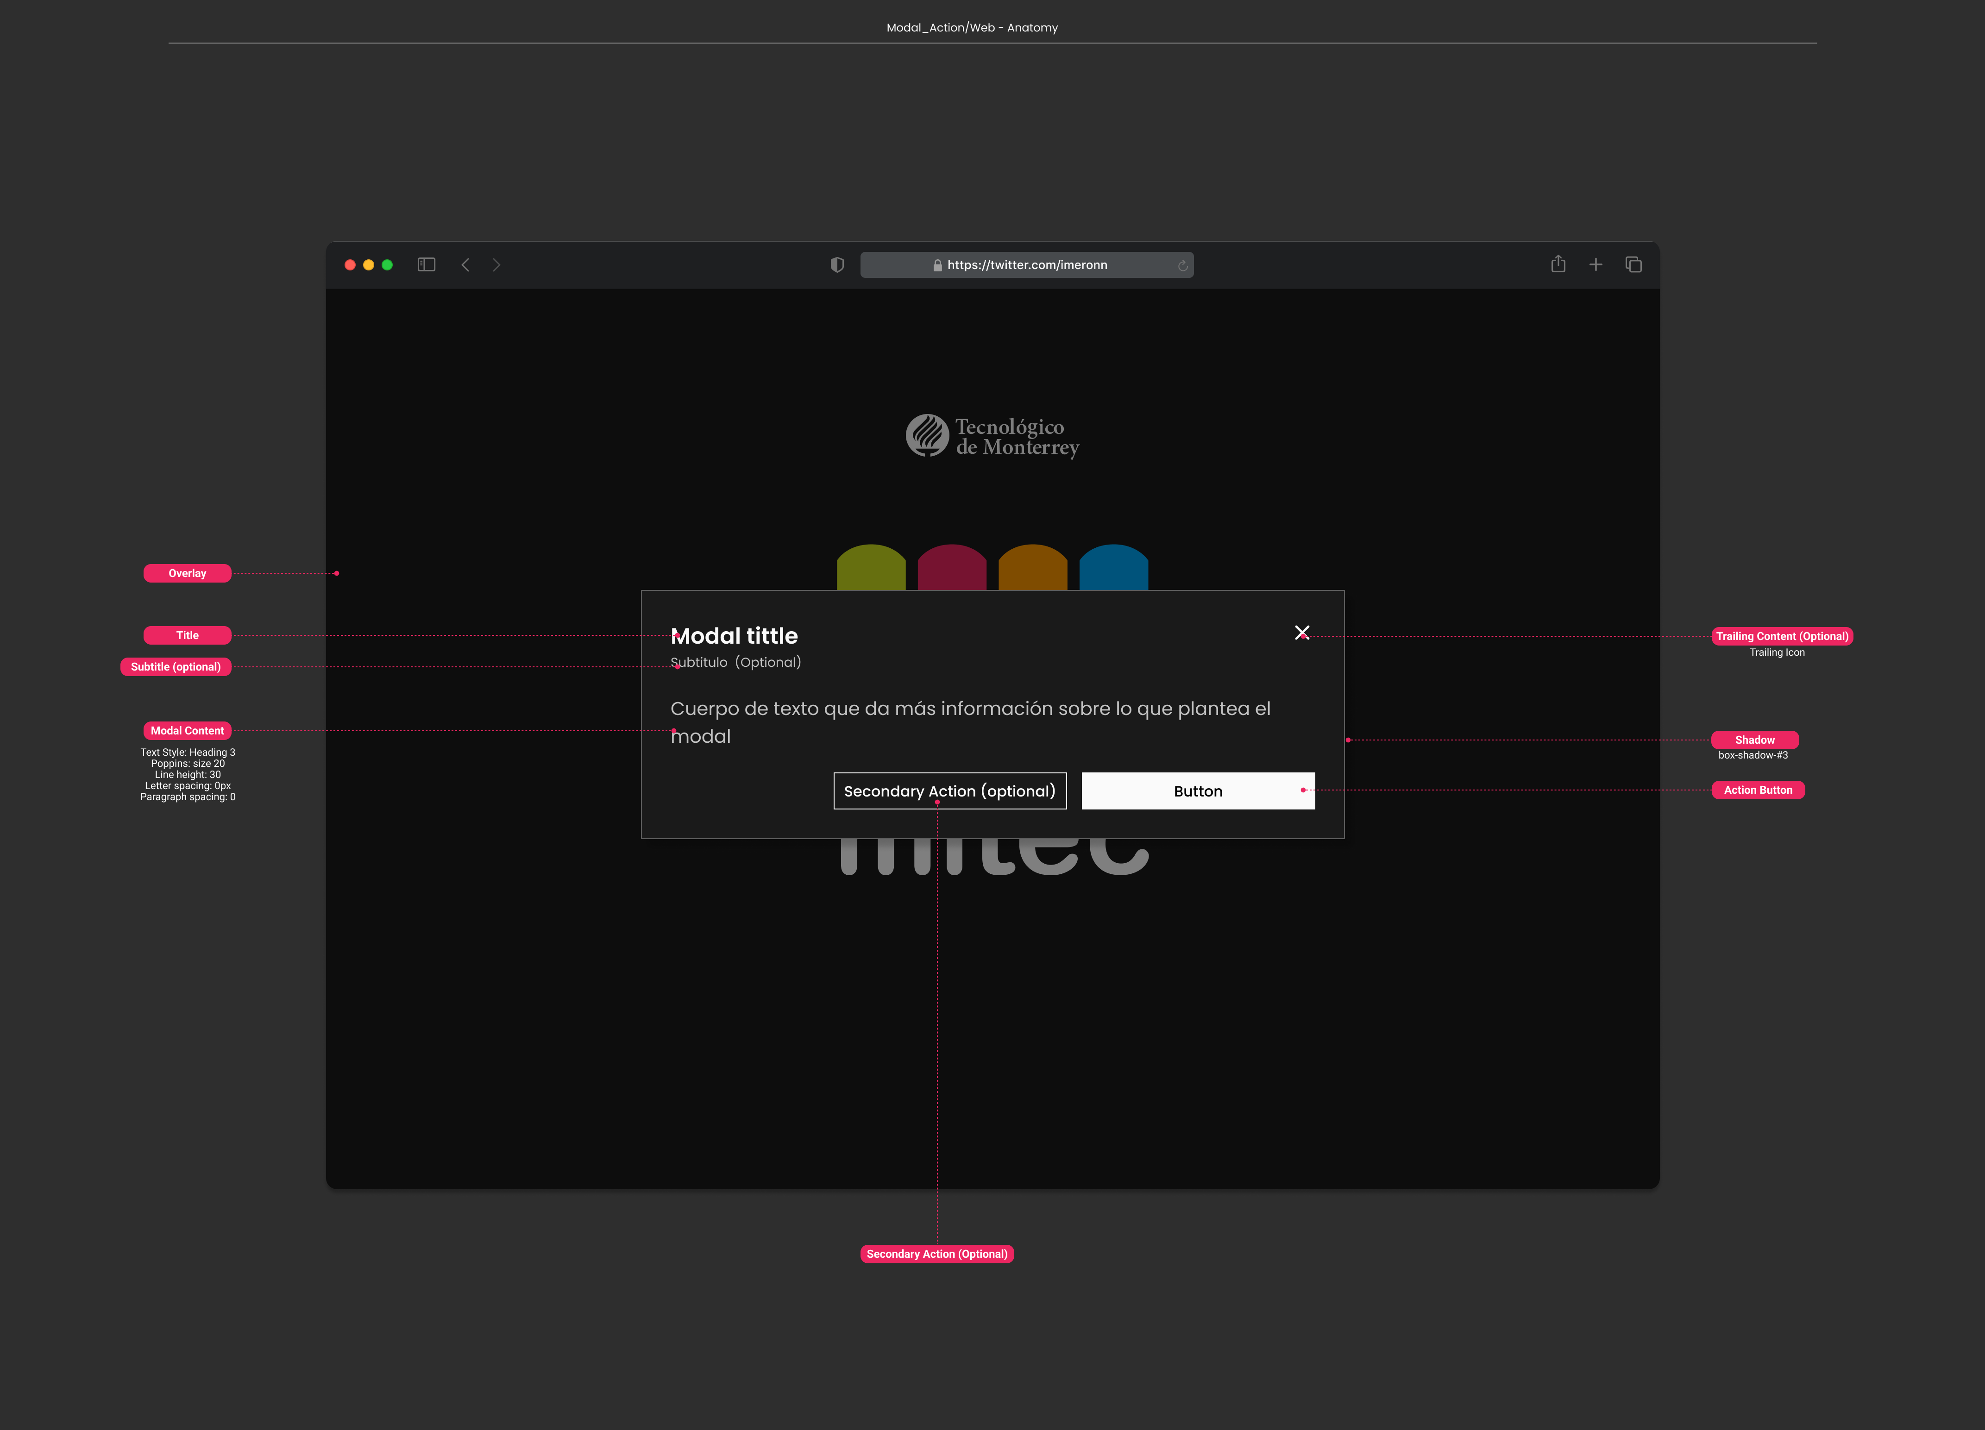Screen dimensions: 1985x1430
Task: Click the box-shadow-#3 caption
Action: point(1753,755)
